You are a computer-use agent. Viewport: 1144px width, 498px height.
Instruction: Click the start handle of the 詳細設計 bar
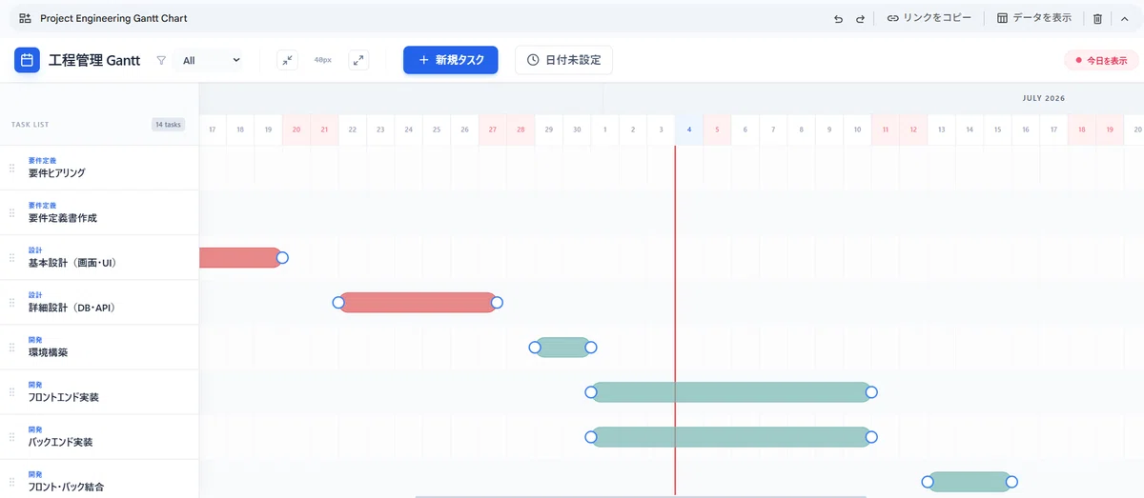[x=338, y=303]
